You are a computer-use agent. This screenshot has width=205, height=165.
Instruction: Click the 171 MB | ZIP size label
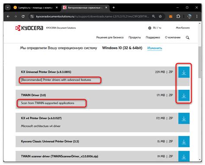click(x=165, y=95)
